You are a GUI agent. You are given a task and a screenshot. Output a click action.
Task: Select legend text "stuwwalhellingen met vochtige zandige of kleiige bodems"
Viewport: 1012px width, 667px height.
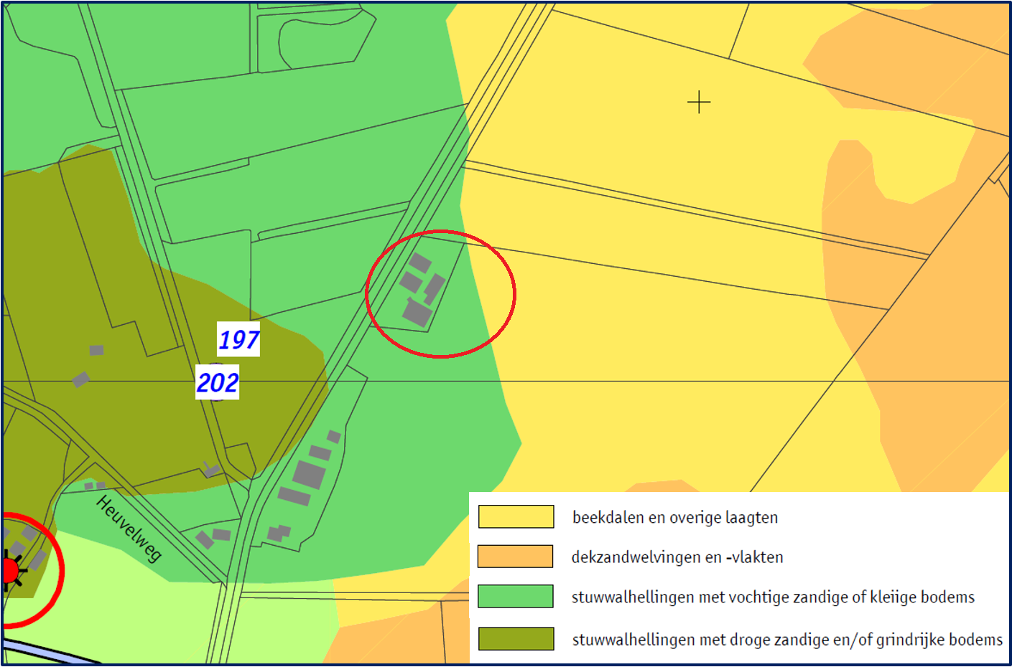(x=774, y=597)
